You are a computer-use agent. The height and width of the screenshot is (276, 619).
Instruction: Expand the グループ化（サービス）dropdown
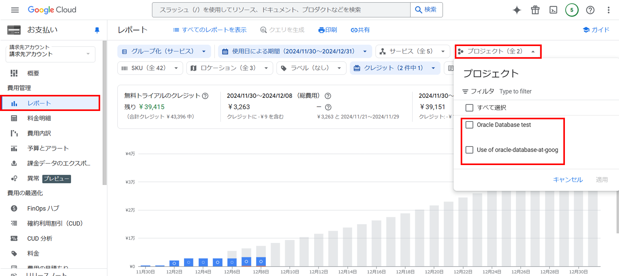[164, 51]
